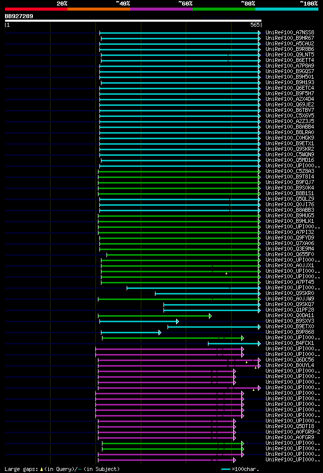The width and height of the screenshot is (323, 473).
Task: Click yellow gap marker in UniRef100_B0UYL4 row
Action: click(256, 368)
